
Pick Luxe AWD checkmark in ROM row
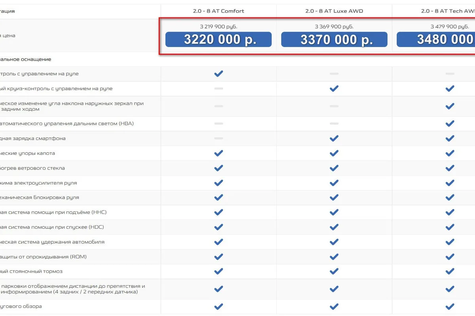(334, 257)
